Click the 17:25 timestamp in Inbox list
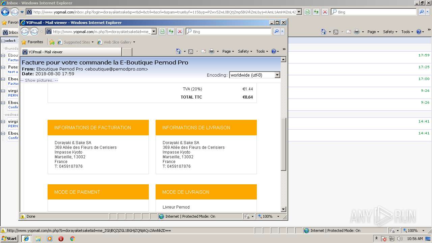Viewport: 432px width, 243px height. pos(424,67)
